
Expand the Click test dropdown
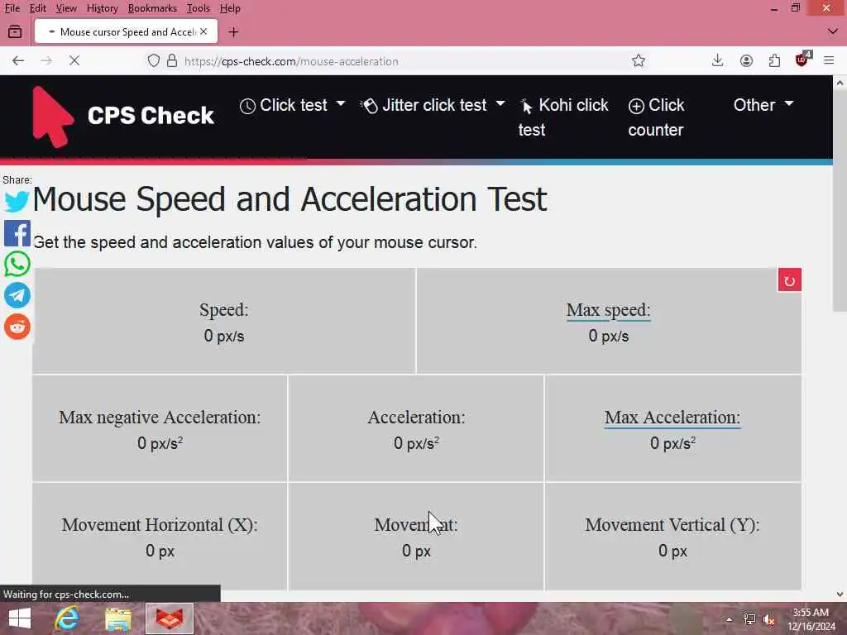click(x=292, y=105)
